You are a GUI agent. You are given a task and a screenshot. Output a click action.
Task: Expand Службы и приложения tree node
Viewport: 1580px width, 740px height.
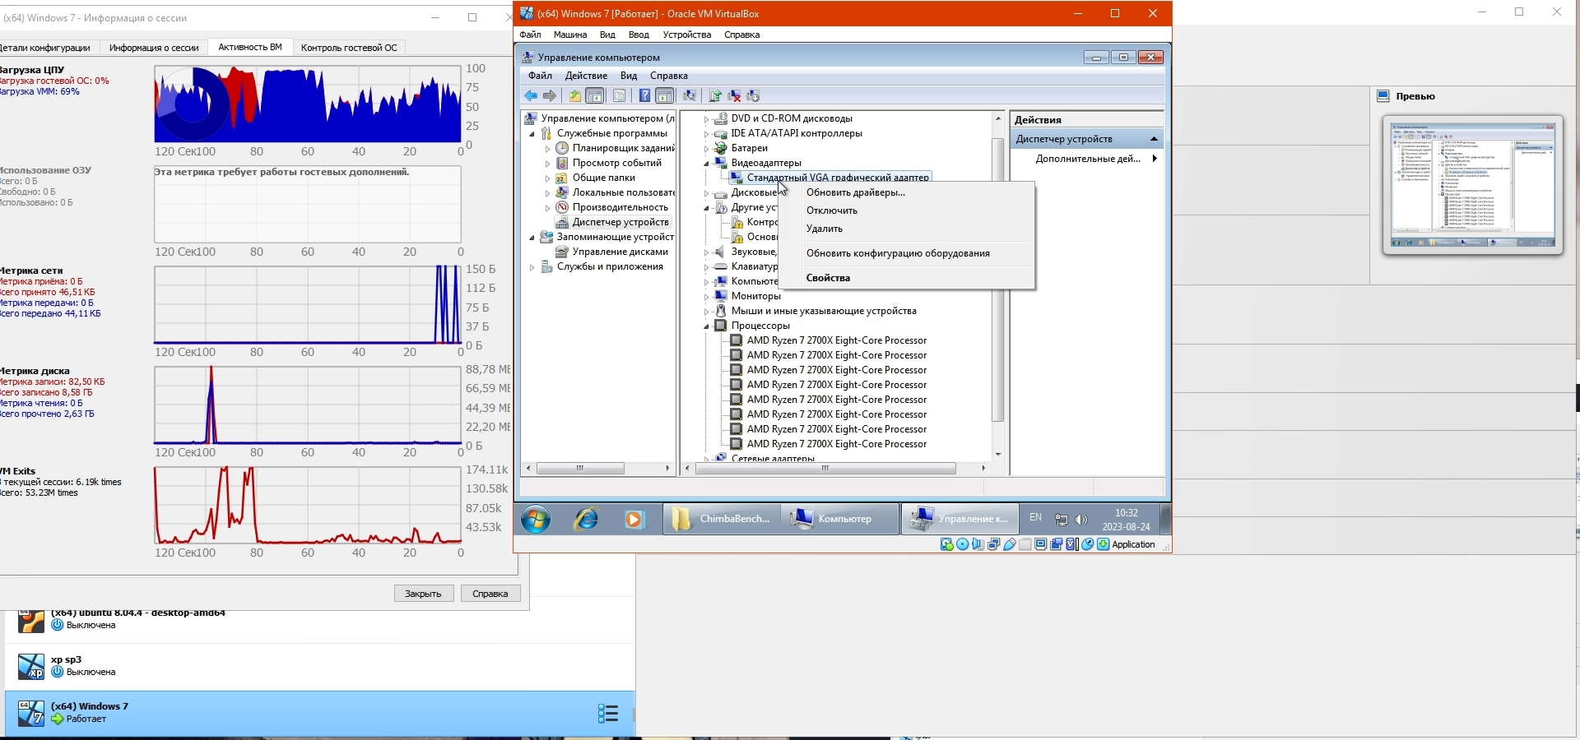pyautogui.click(x=532, y=267)
